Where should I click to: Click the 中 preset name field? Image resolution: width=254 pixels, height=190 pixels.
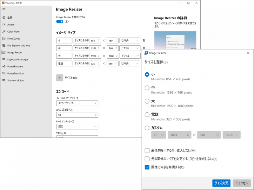[64, 48]
